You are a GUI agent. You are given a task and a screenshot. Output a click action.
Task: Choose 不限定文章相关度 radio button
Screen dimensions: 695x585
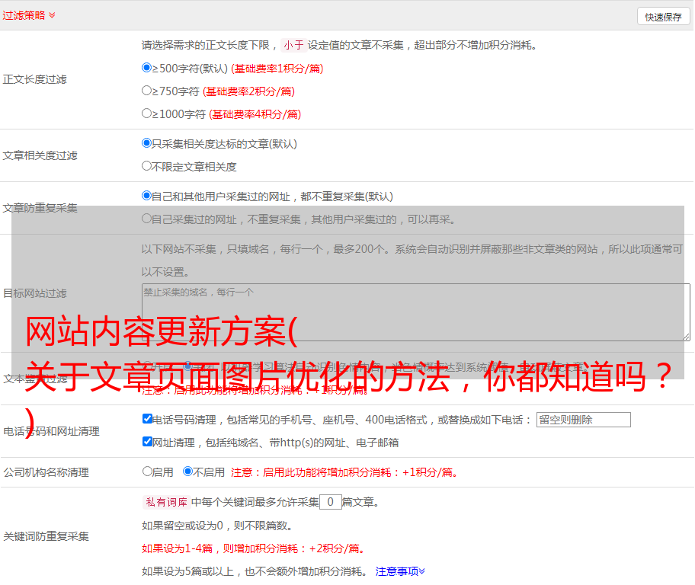pyautogui.click(x=147, y=166)
